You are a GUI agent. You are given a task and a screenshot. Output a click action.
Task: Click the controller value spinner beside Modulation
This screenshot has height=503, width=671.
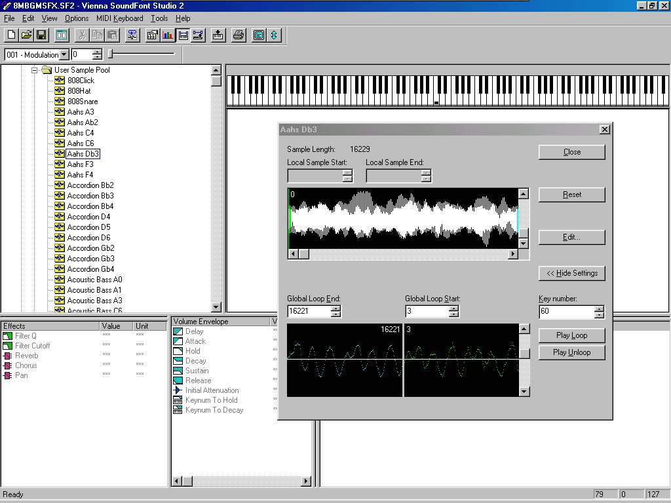click(x=97, y=55)
